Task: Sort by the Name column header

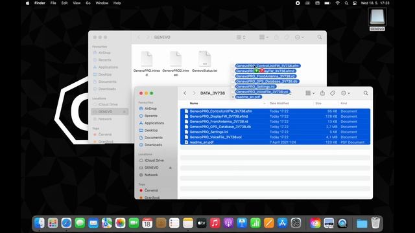Action: click(194, 104)
